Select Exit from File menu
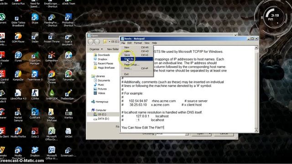The height and width of the screenshot is (164, 292). [x=137, y=74]
